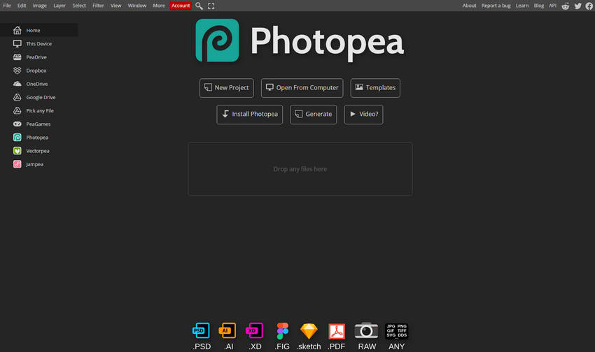The height and width of the screenshot is (352, 595).
Task: Click the New Project button
Action: pyautogui.click(x=227, y=88)
